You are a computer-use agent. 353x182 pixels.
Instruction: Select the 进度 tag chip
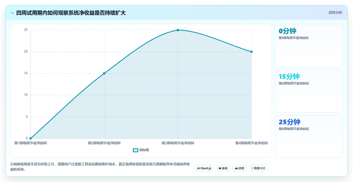[x=240, y=168]
